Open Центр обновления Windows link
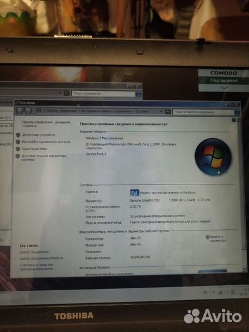Viewport: 249px width, 332px height. (x=41, y=258)
